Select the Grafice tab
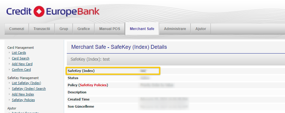Viewport: 285px width, 113px height. coord(84,29)
